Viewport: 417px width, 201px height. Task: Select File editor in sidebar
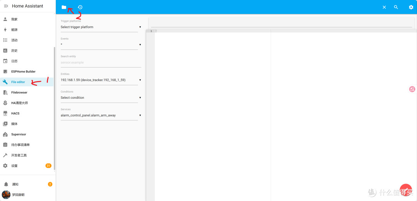[x=27, y=82]
